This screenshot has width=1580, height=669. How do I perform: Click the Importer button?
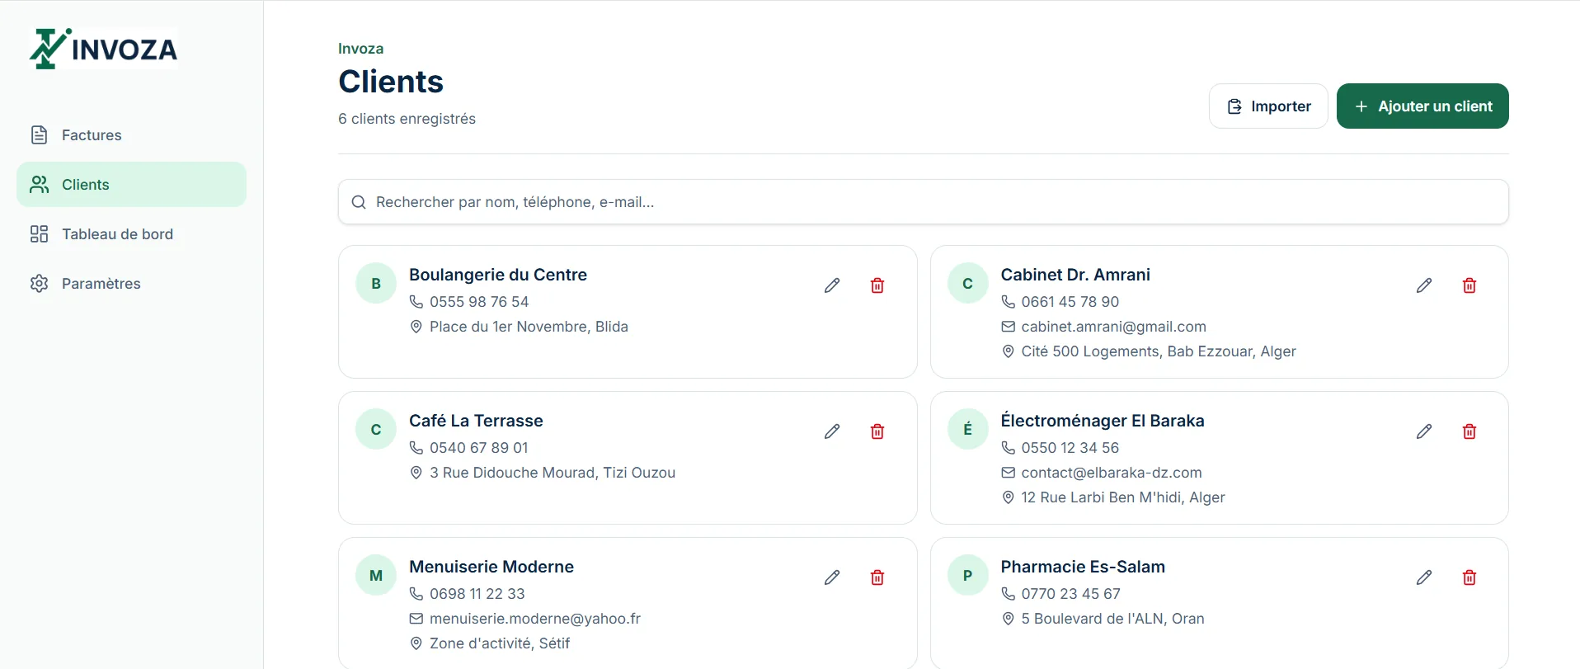[1268, 106]
